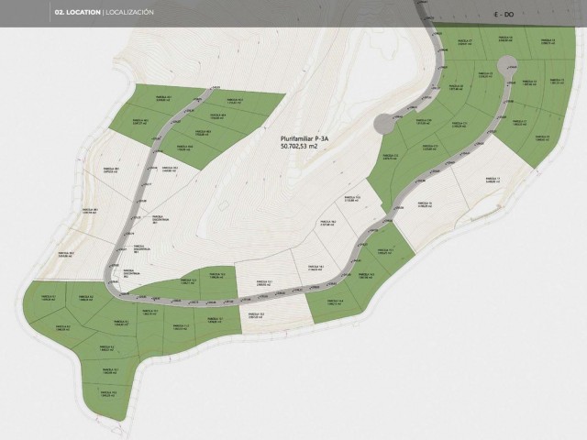The width and height of the screenshot is (587, 440).
Task: Select the "Parcela Discontinua" label near the road bend
Action: [x=139, y=247]
